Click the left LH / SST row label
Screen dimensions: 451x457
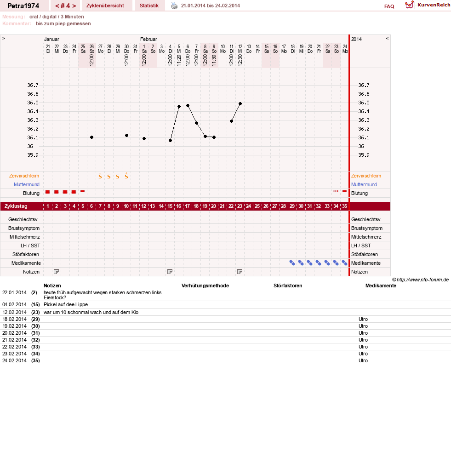tap(31, 246)
